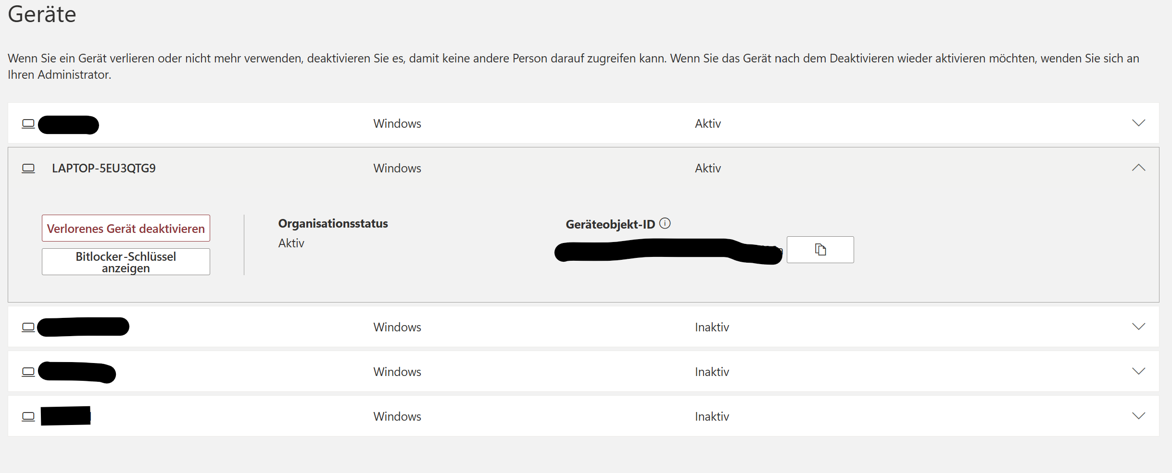Open Bitlocker-Schlüssel anzeigen
Viewport: 1172px width, 473px height.
(x=126, y=262)
